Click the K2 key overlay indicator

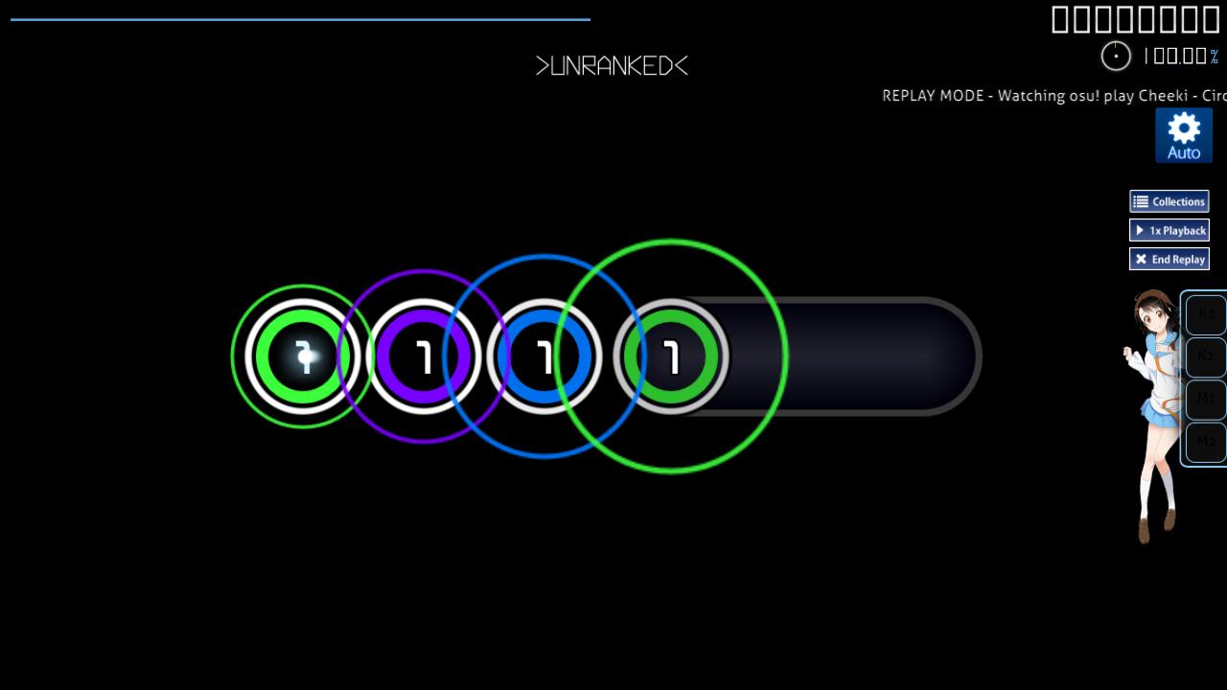(1206, 356)
